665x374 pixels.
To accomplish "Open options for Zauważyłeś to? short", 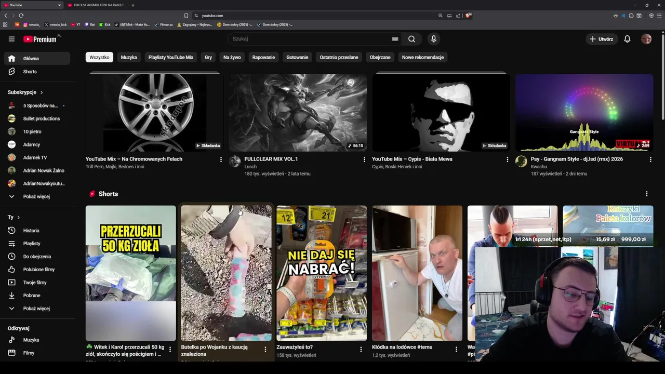I will (x=361, y=350).
